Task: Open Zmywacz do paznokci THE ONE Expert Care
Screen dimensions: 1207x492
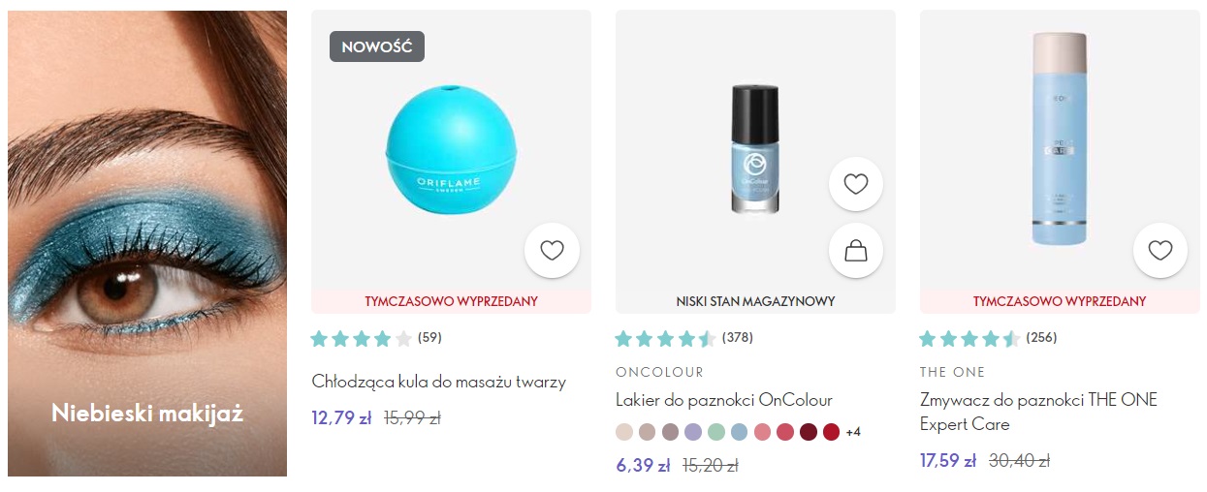Action: 1038,412
